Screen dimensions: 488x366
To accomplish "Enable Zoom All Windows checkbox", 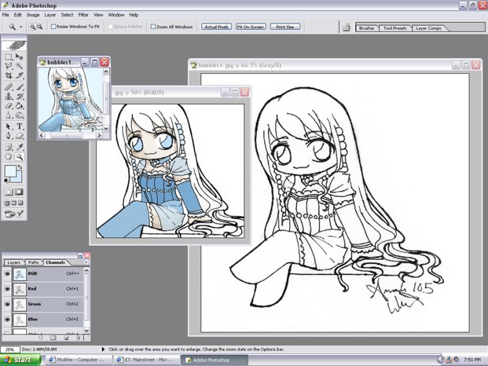I will [x=153, y=27].
